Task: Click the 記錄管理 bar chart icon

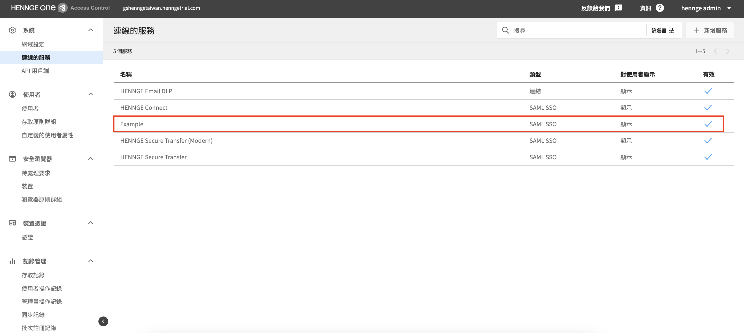Action: pyautogui.click(x=12, y=261)
